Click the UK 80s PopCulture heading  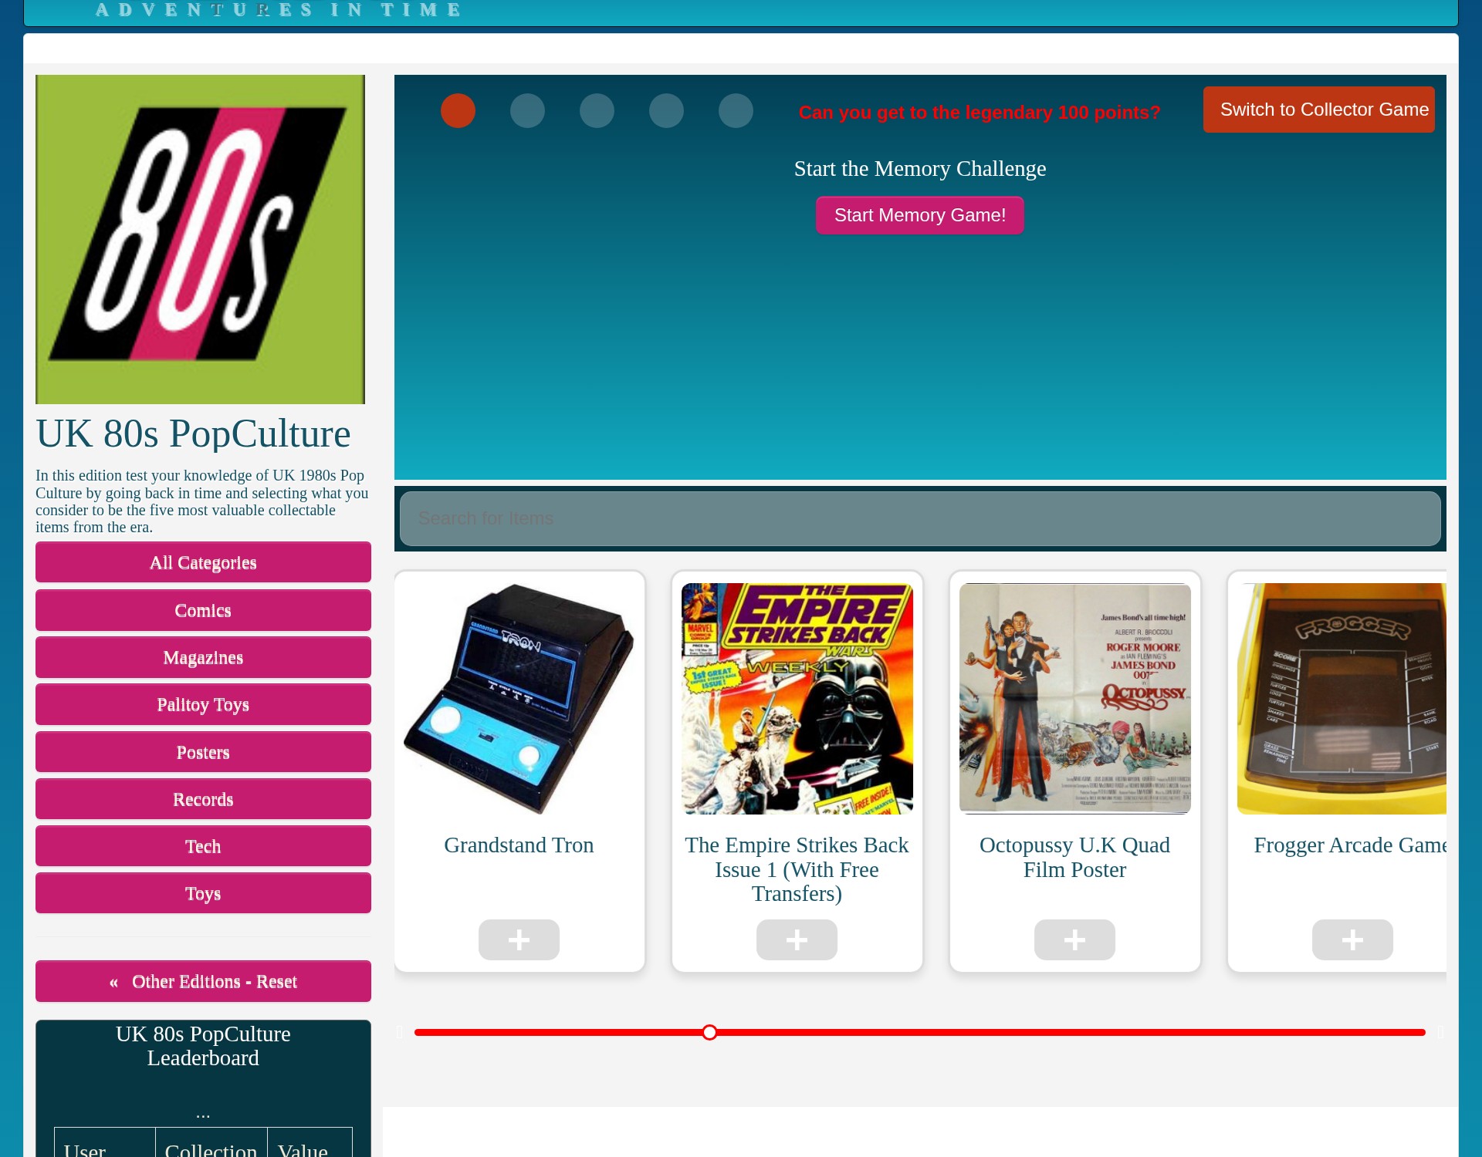pyautogui.click(x=193, y=433)
